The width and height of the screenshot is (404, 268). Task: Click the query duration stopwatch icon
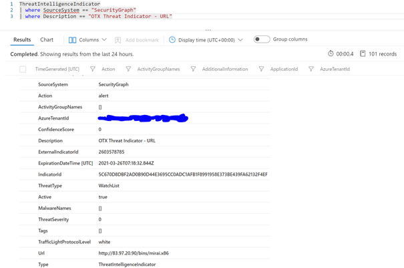(x=331, y=53)
